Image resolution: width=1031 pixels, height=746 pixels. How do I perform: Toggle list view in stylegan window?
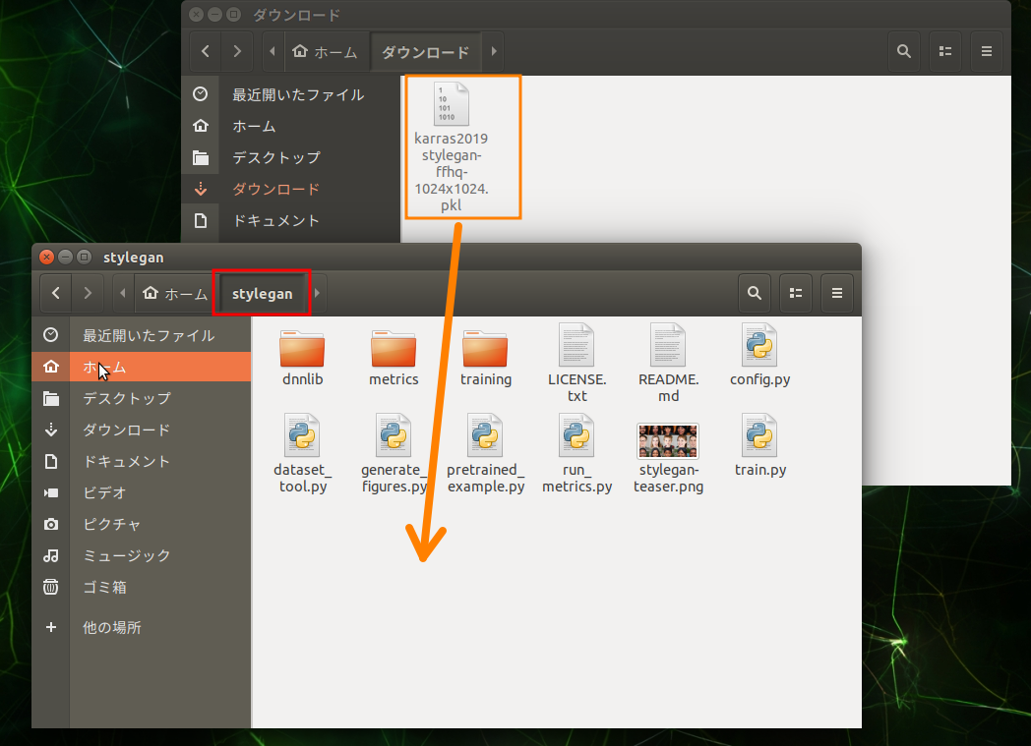pos(796,293)
